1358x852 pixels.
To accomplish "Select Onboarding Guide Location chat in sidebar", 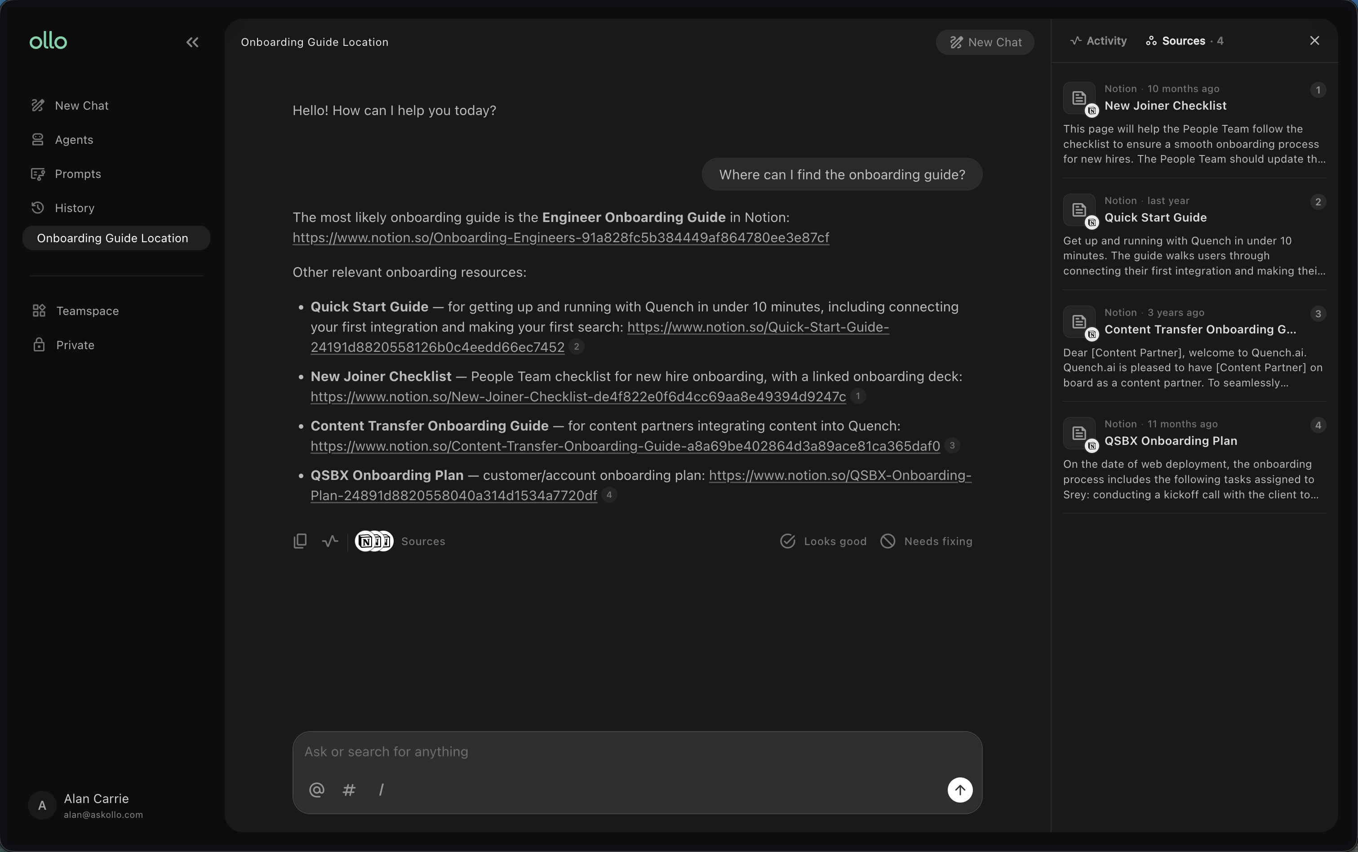I will coord(116,238).
